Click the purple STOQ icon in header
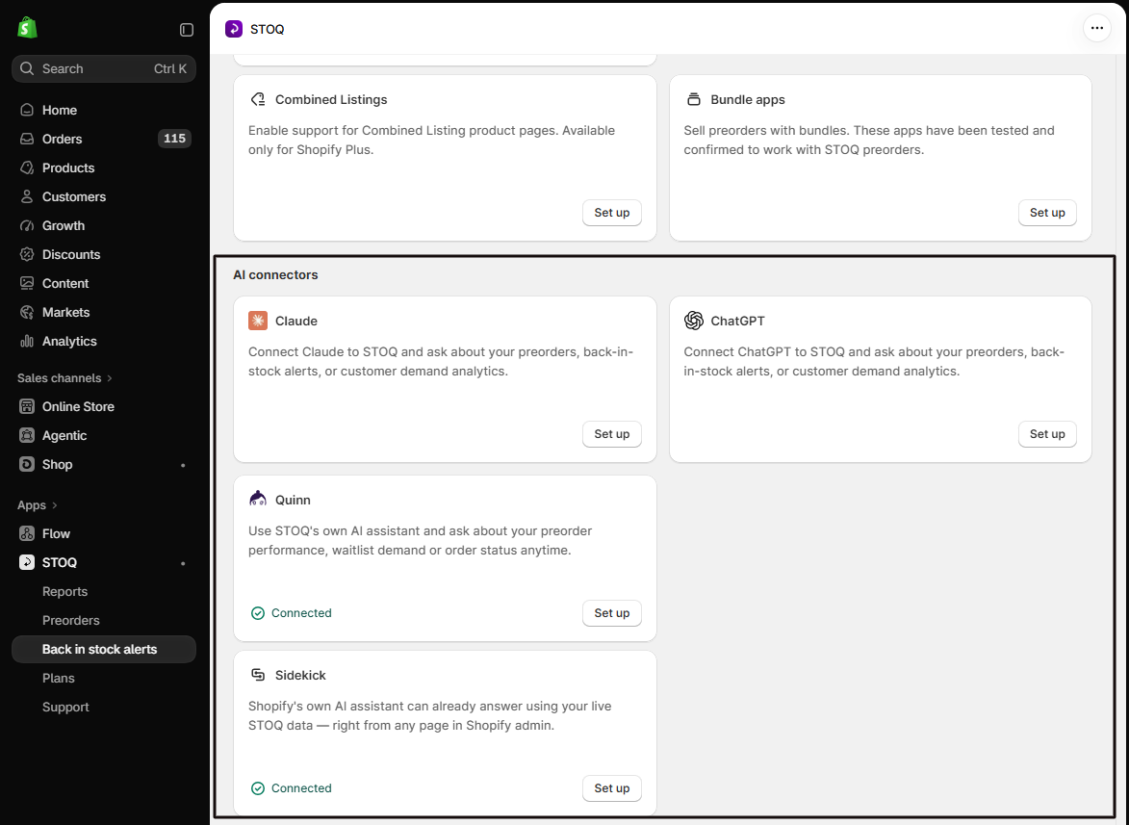 (234, 29)
